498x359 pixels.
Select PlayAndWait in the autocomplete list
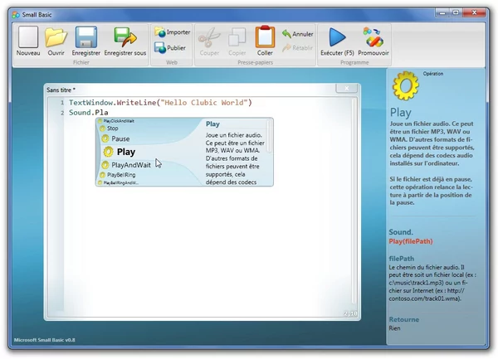[x=126, y=165]
